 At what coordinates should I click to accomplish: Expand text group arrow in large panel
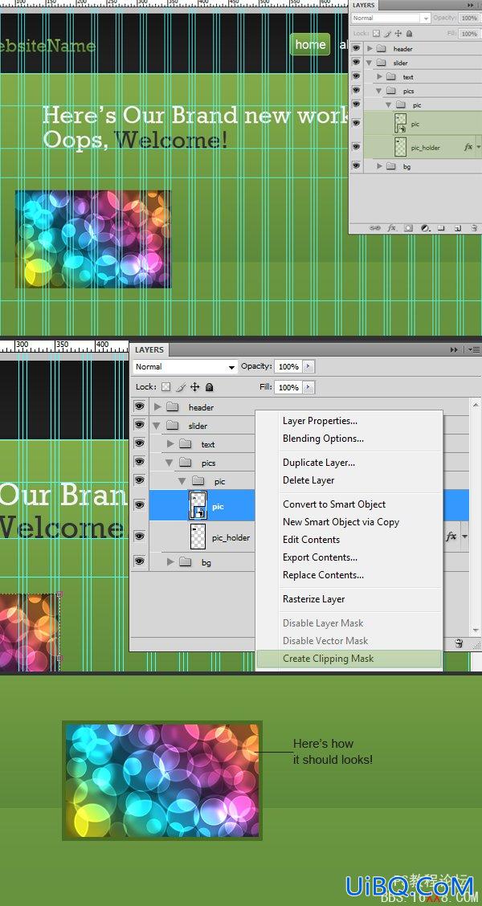coord(170,443)
